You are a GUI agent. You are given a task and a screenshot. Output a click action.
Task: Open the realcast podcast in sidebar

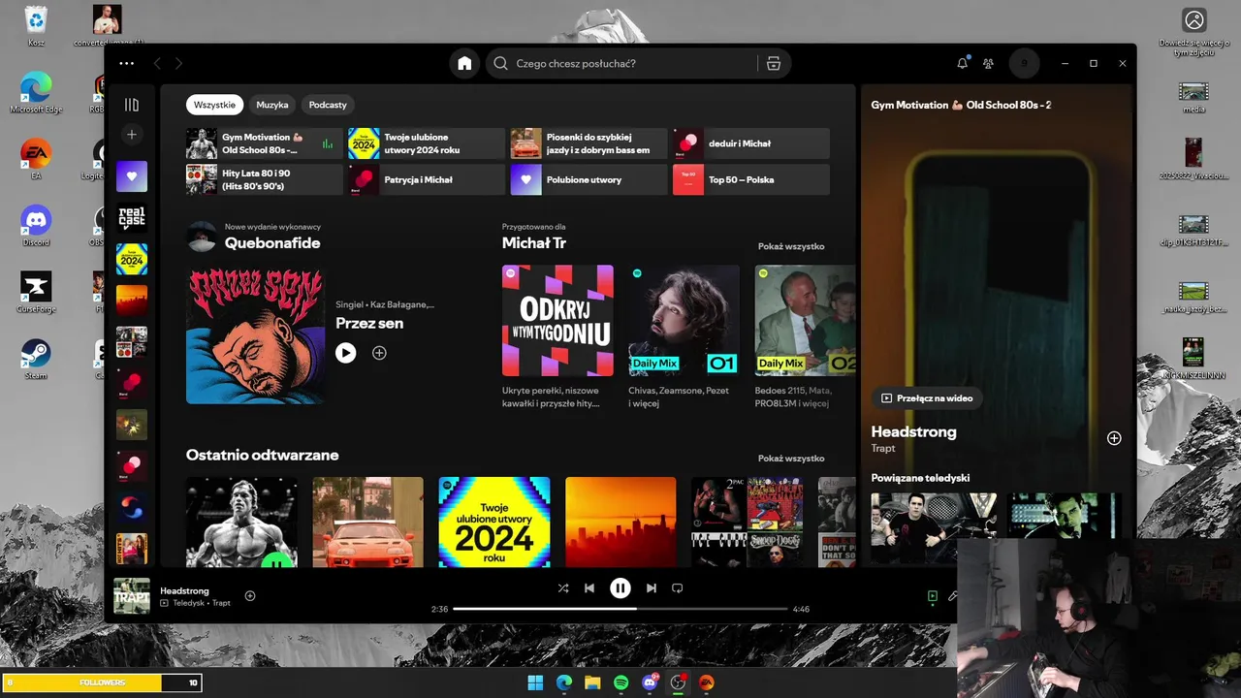132,218
